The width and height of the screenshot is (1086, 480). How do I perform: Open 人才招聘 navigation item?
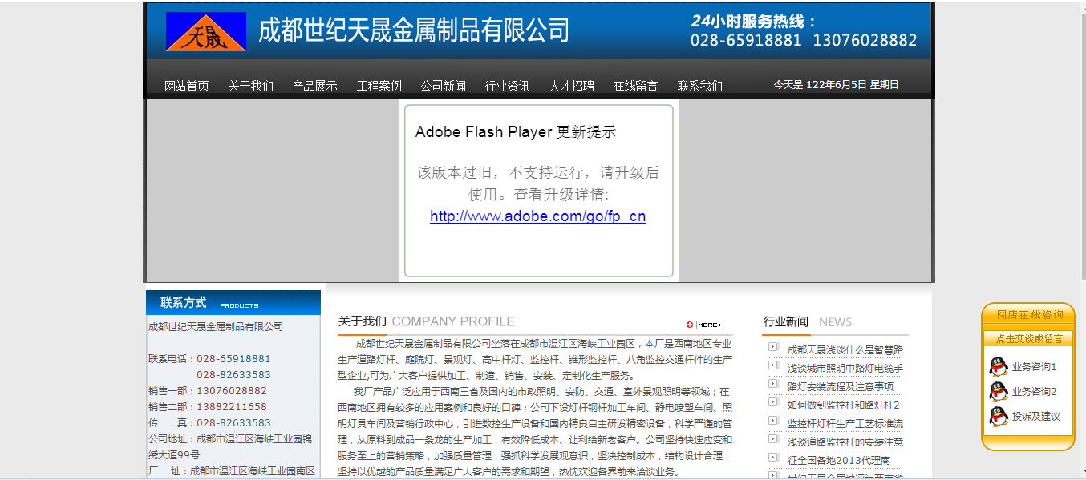tap(572, 86)
